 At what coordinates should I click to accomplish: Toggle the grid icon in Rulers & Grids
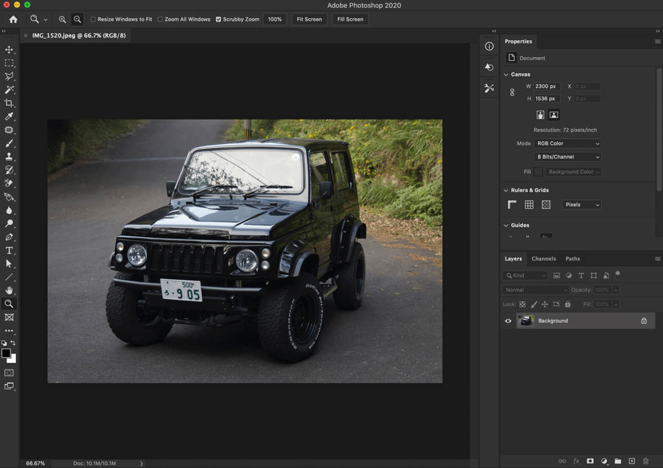[529, 205]
